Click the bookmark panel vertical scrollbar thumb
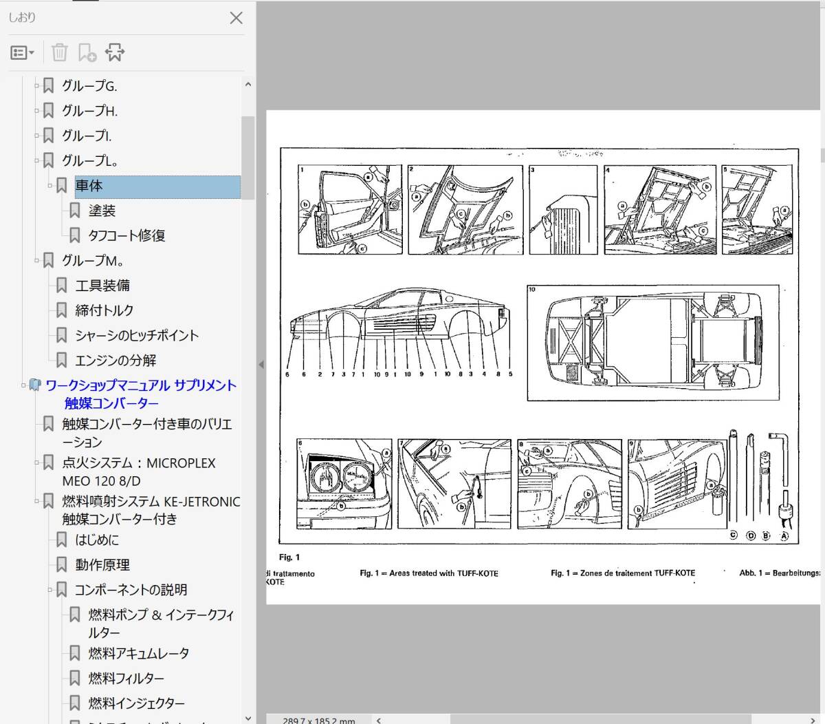This screenshot has height=724, width=825. tap(248, 158)
